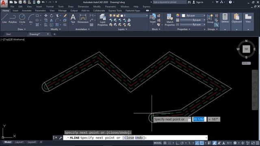Click the Help question mark icon

(230, 2)
